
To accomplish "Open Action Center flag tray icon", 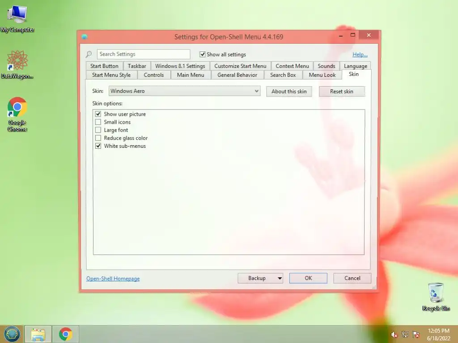I will point(416,335).
